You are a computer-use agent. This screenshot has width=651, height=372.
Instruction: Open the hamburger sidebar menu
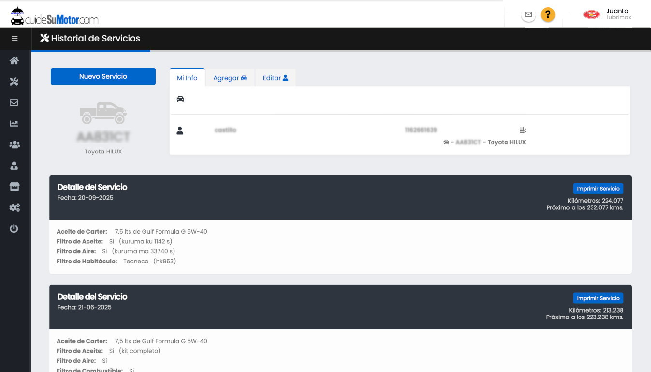(14, 39)
